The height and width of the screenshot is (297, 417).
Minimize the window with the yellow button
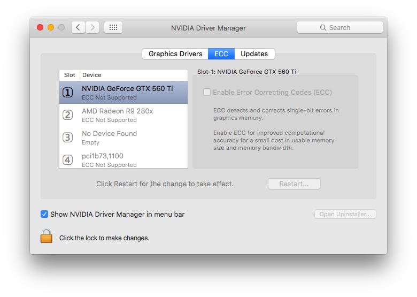(x=51, y=27)
